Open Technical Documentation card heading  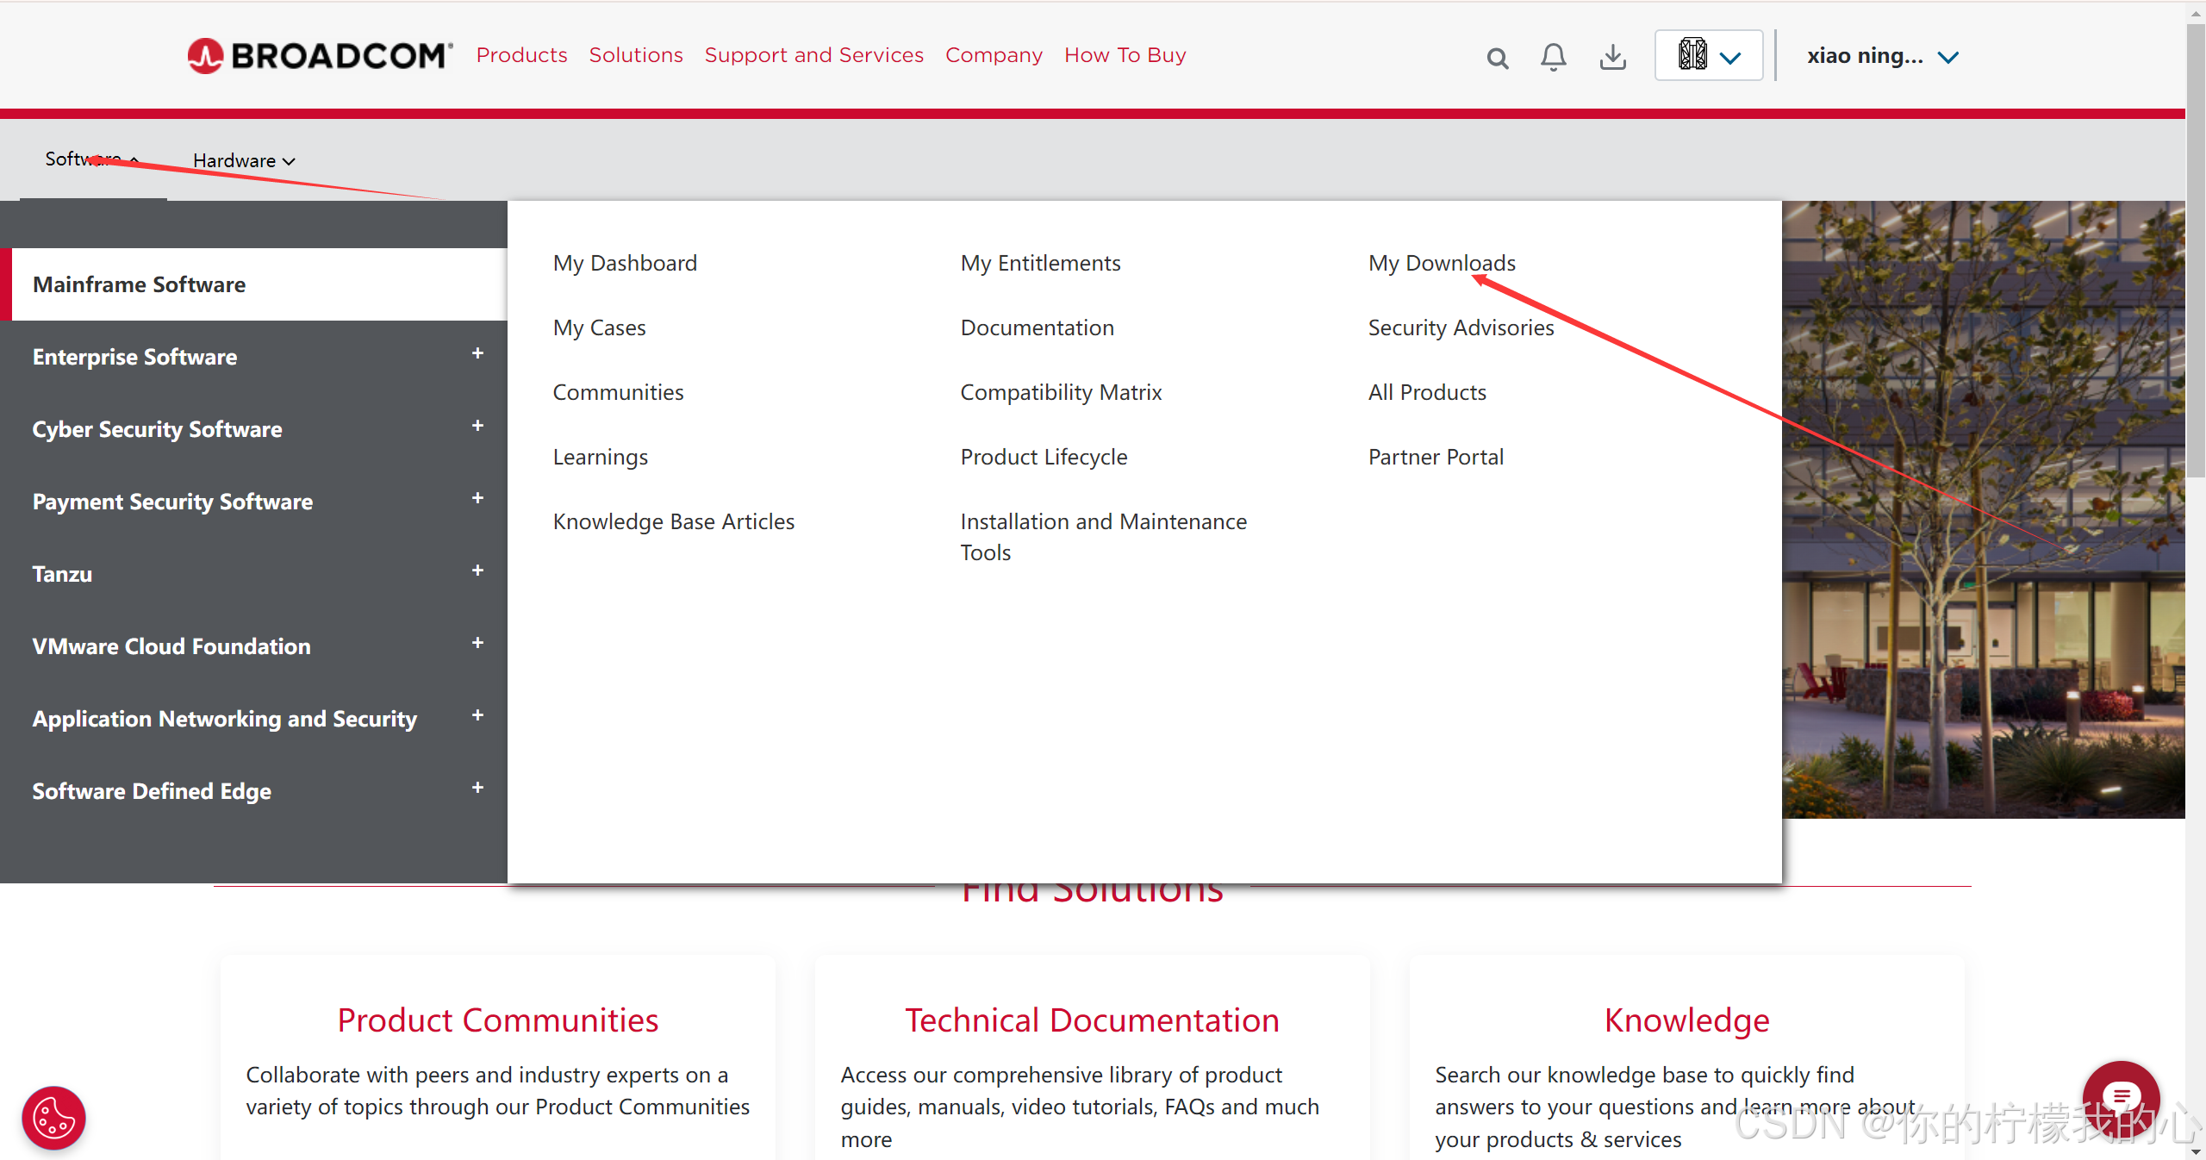point(1092,1020)
